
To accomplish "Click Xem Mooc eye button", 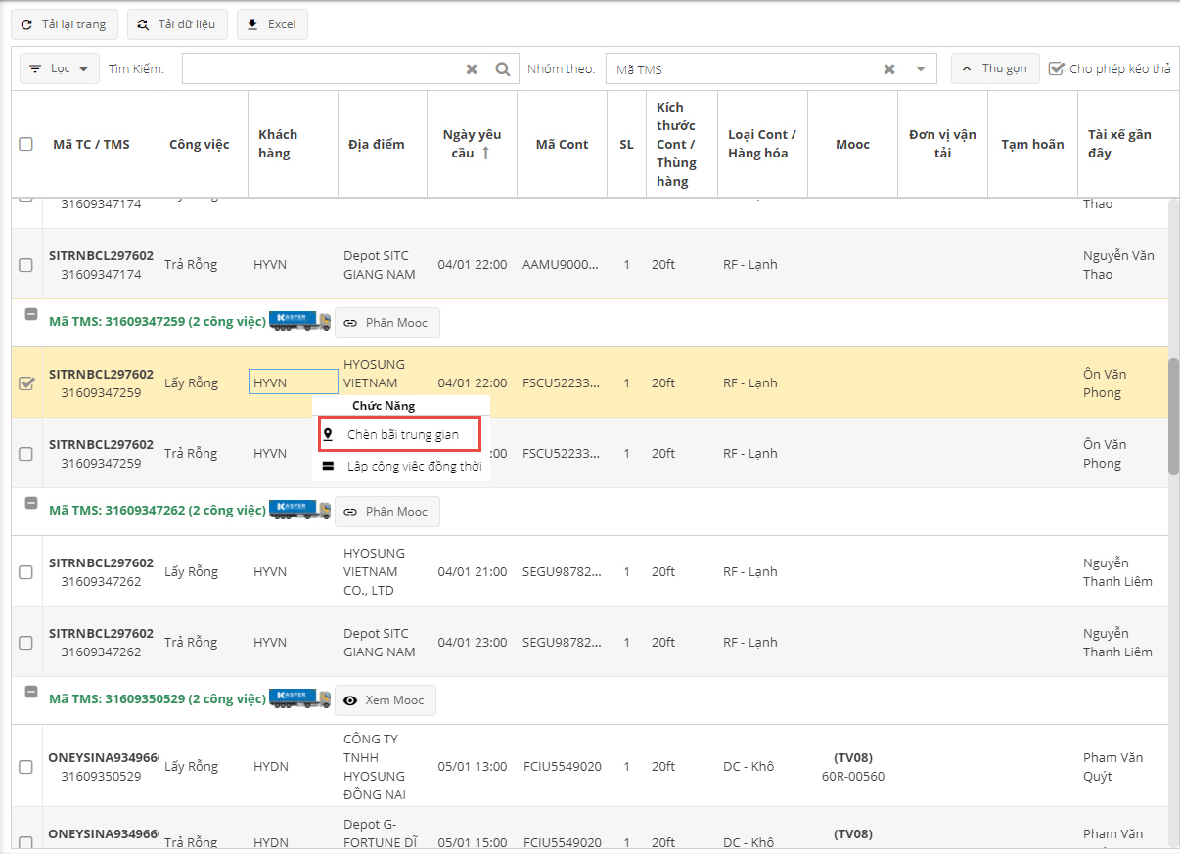I will click(386, 700).
